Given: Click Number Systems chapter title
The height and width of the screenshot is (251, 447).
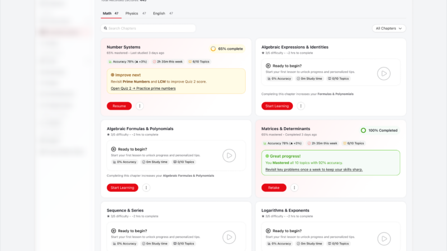Looking at the screenshot, I should click(x=123, y=47).
